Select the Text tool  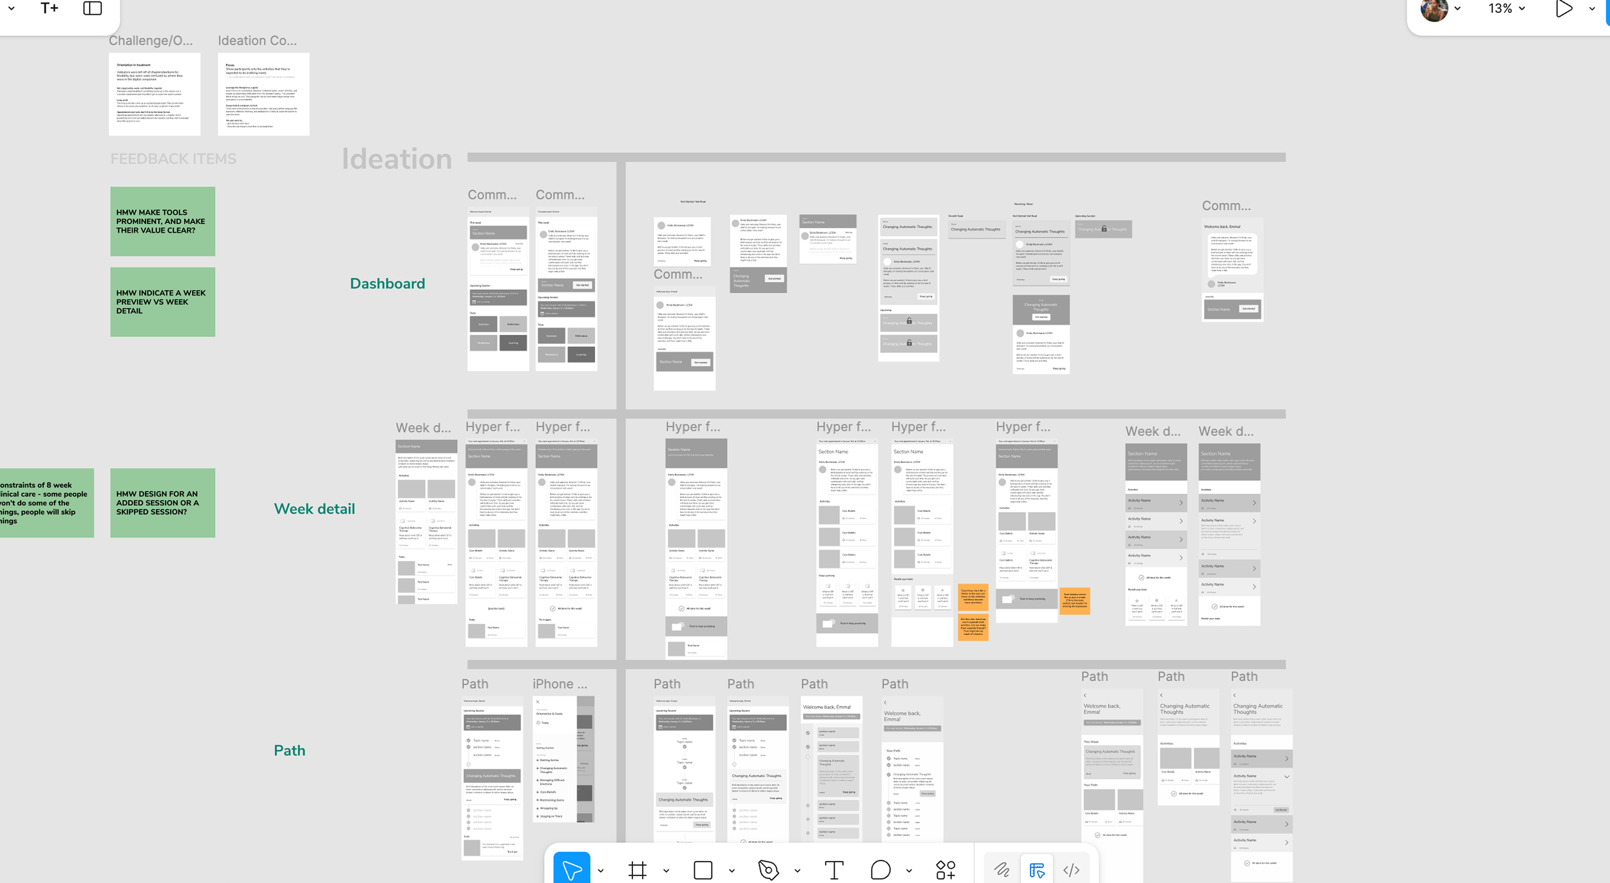coord(833,870)
